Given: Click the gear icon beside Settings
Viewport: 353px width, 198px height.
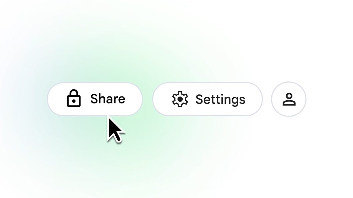Looking at the screenshot, I should click(x=180, y=99).
